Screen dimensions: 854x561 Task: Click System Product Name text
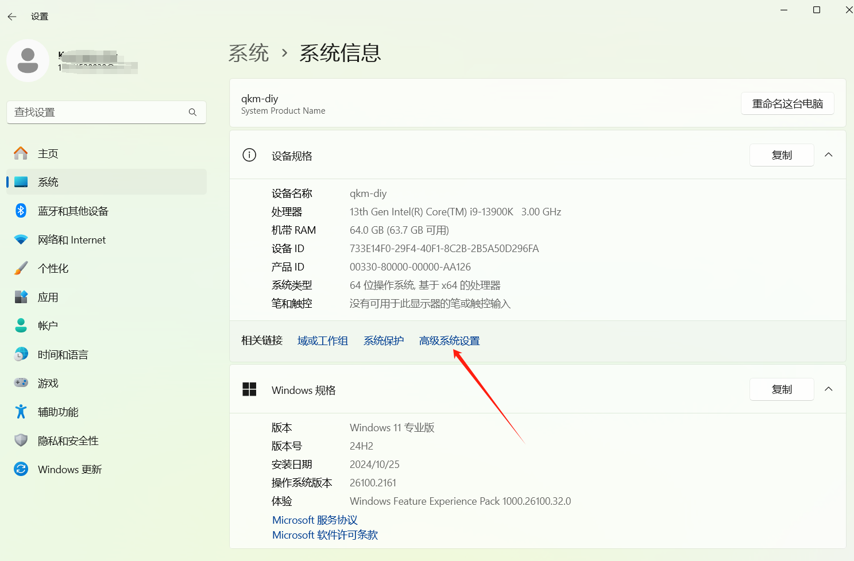[x=283, y=111]
